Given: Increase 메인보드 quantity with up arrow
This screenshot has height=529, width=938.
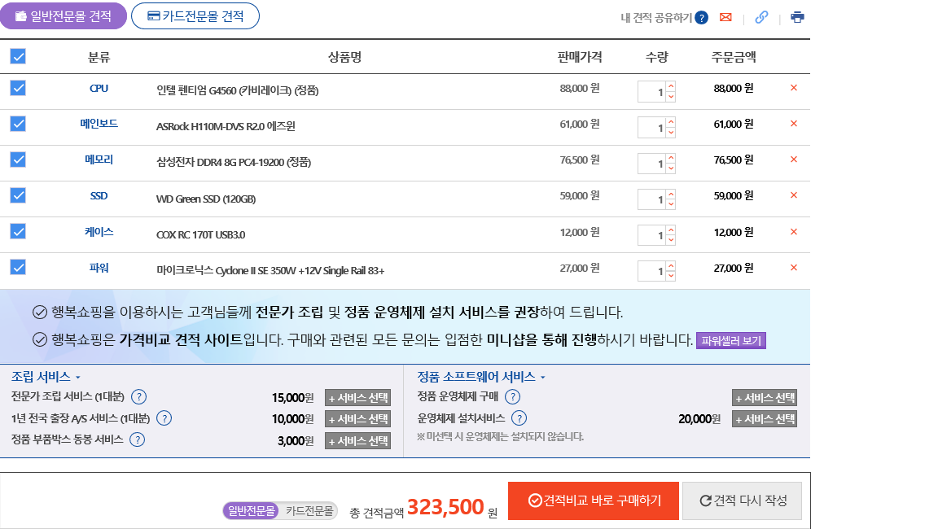Looking at the screenshot, I should tap(671, 123).
